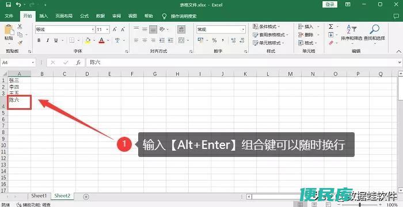403x207 pixels.
Task: Select the Format Painter brush icon
Action: click(20, 43)
